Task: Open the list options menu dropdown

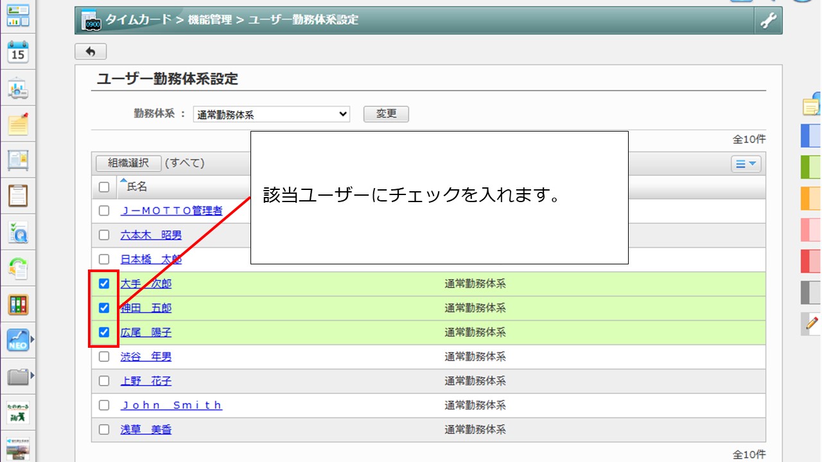Action: coord(746,164)
